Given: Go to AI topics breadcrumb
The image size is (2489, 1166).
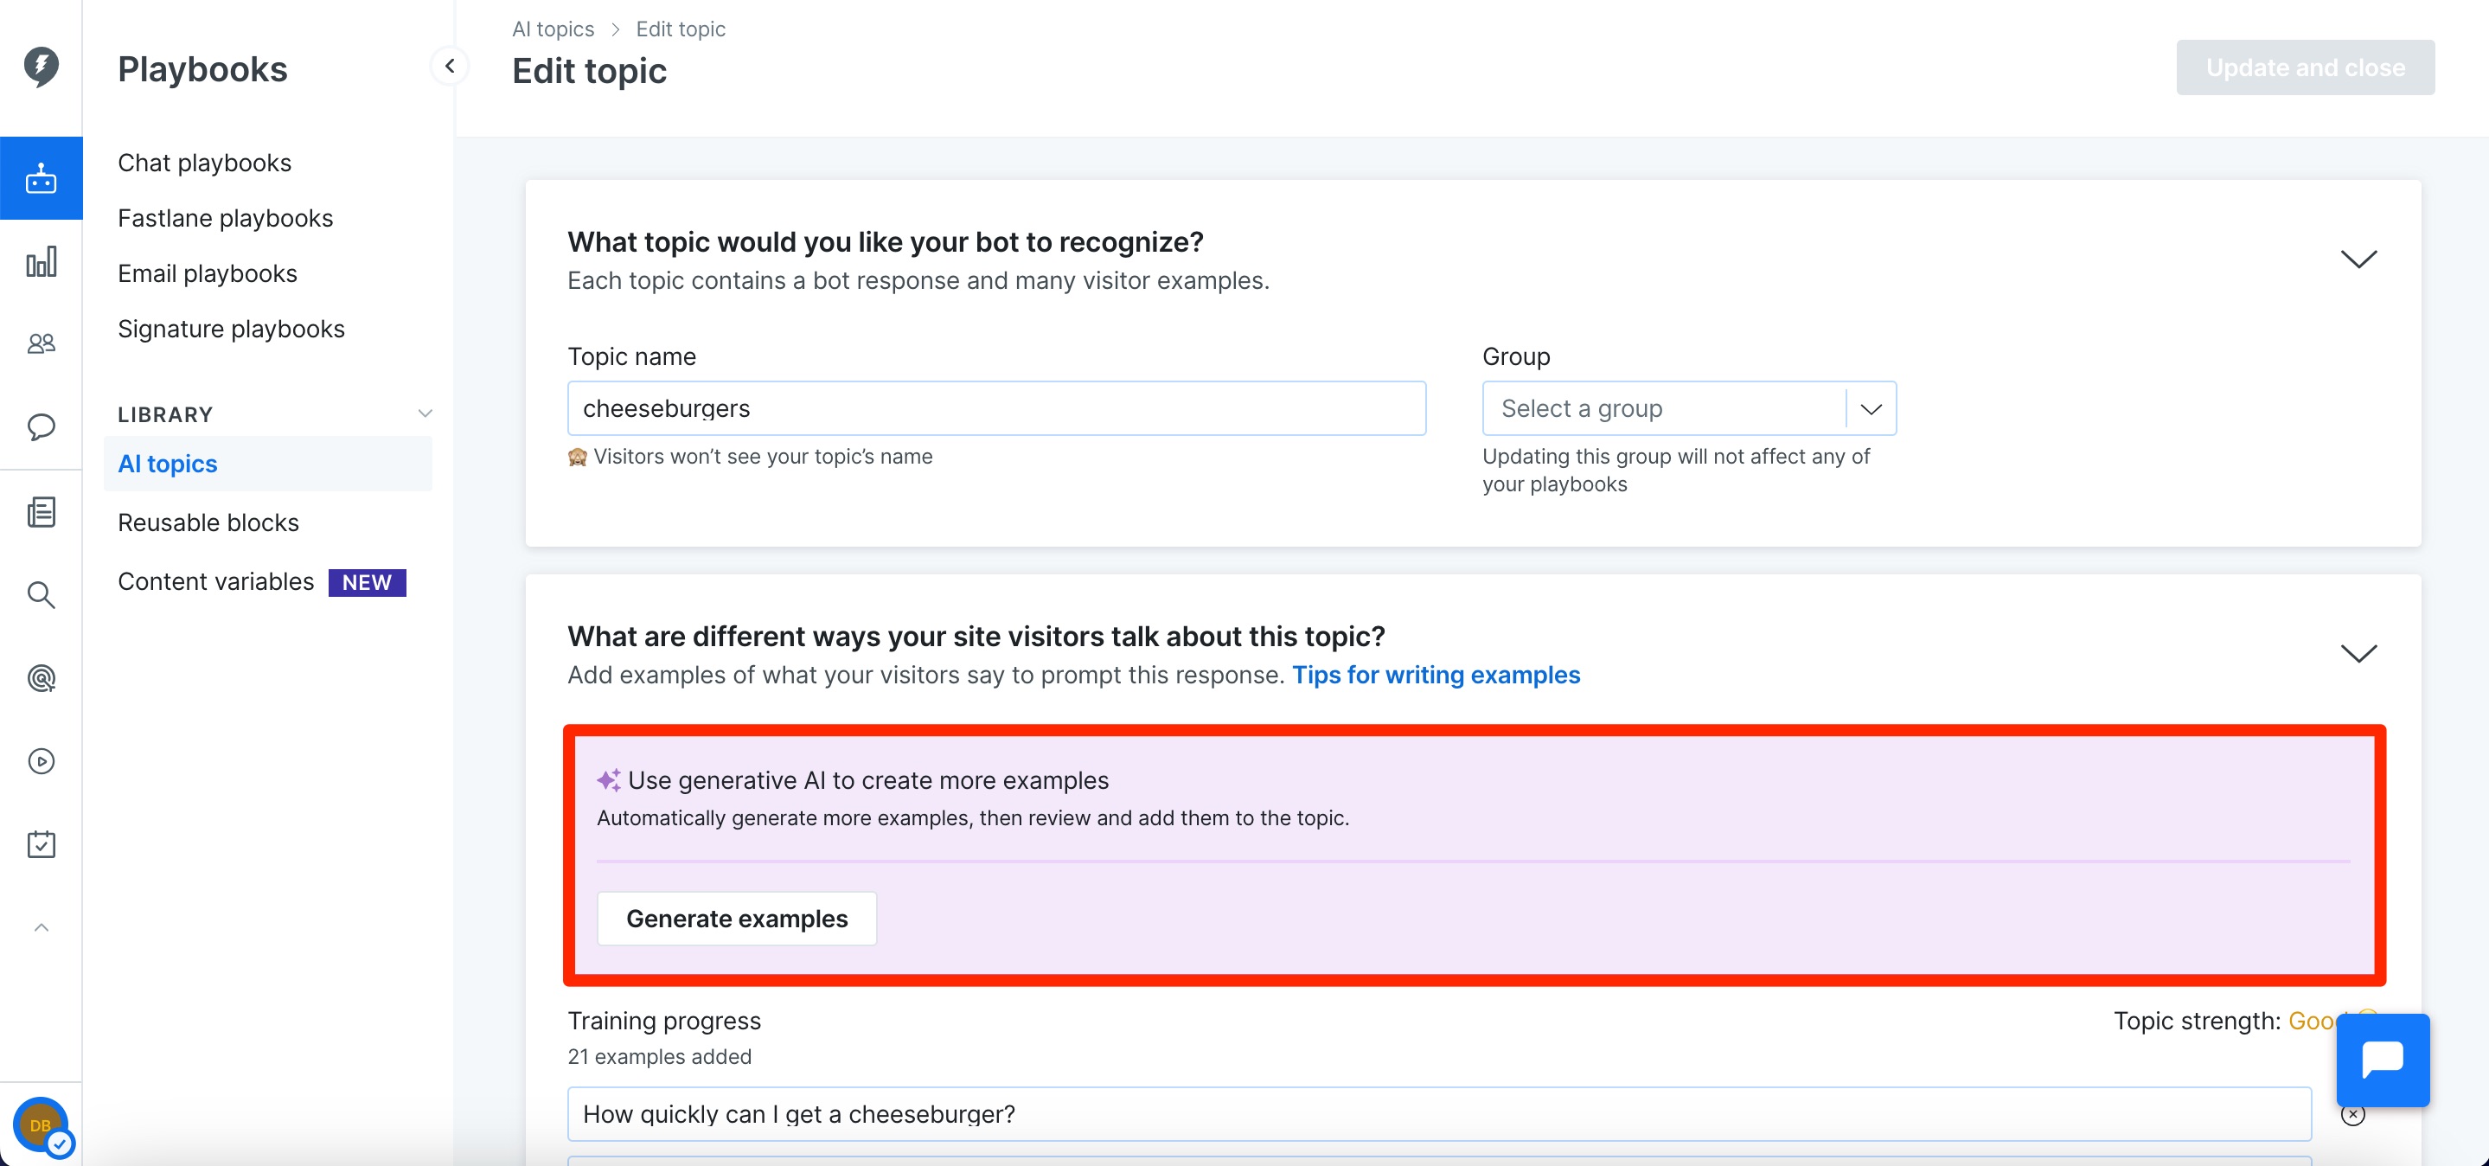Looking at the screenshot, I should tap(553, 29).
